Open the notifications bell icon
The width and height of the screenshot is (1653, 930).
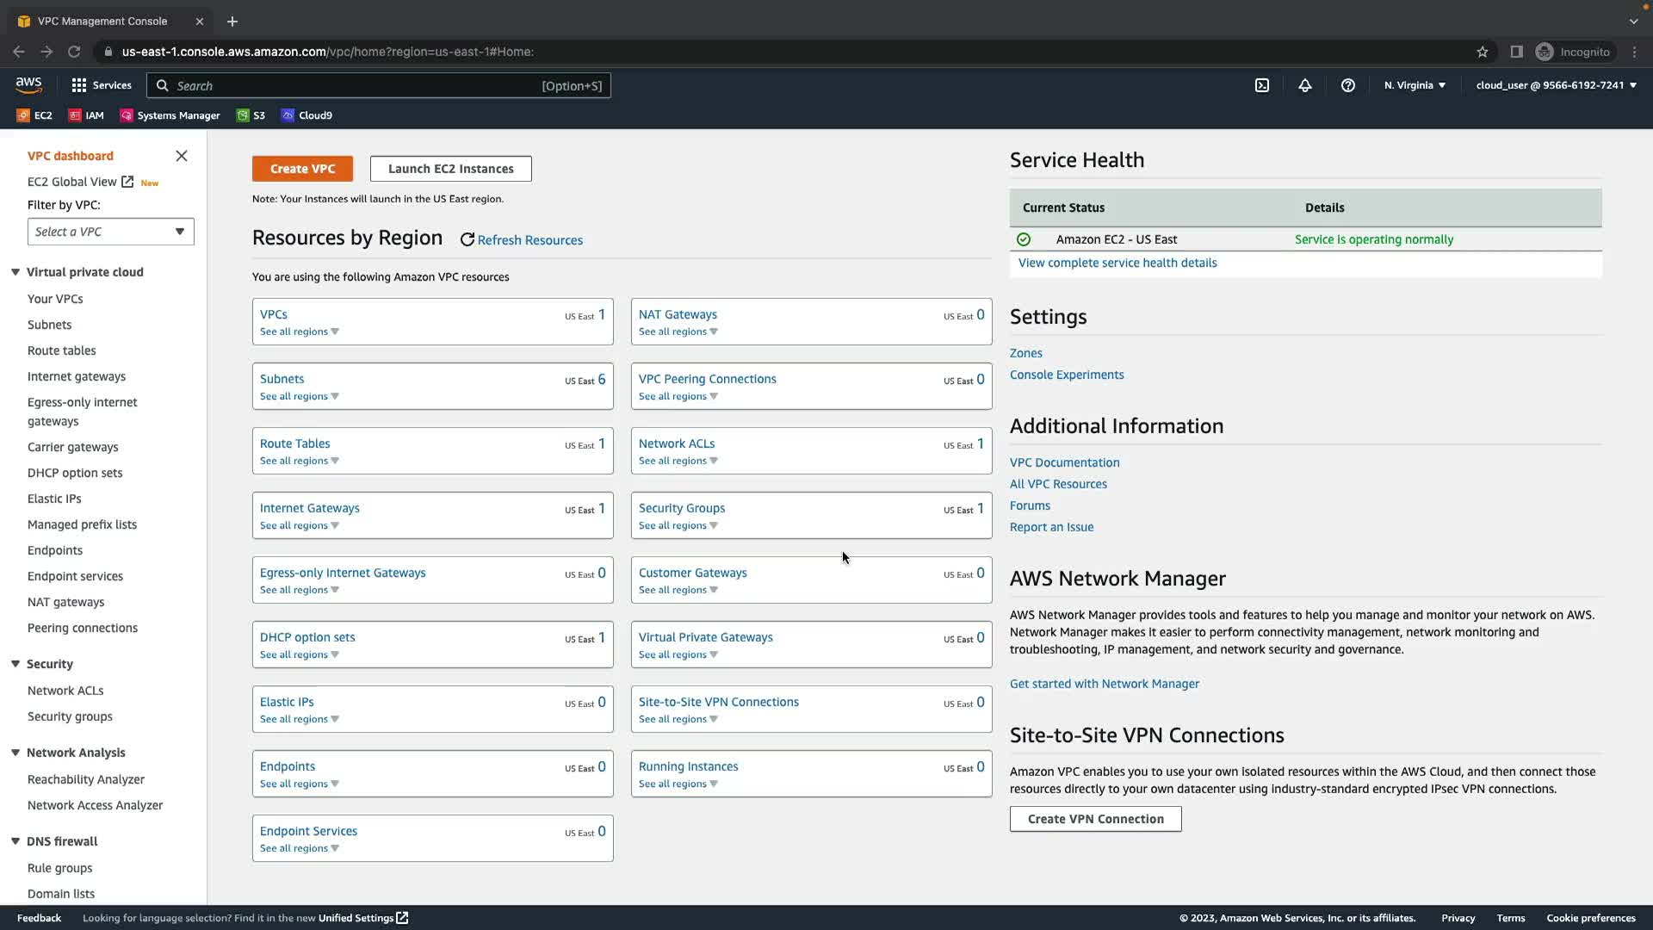coord(1305,85)
